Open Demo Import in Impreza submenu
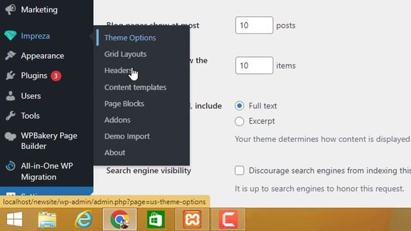411x231 pixels. point(127,136)
